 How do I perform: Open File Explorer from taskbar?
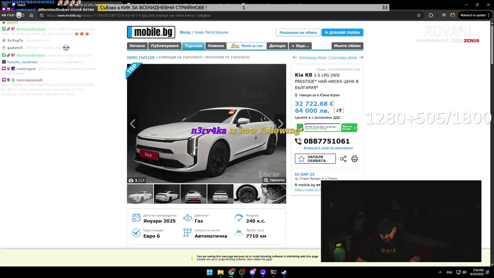[x=220, y=272]
